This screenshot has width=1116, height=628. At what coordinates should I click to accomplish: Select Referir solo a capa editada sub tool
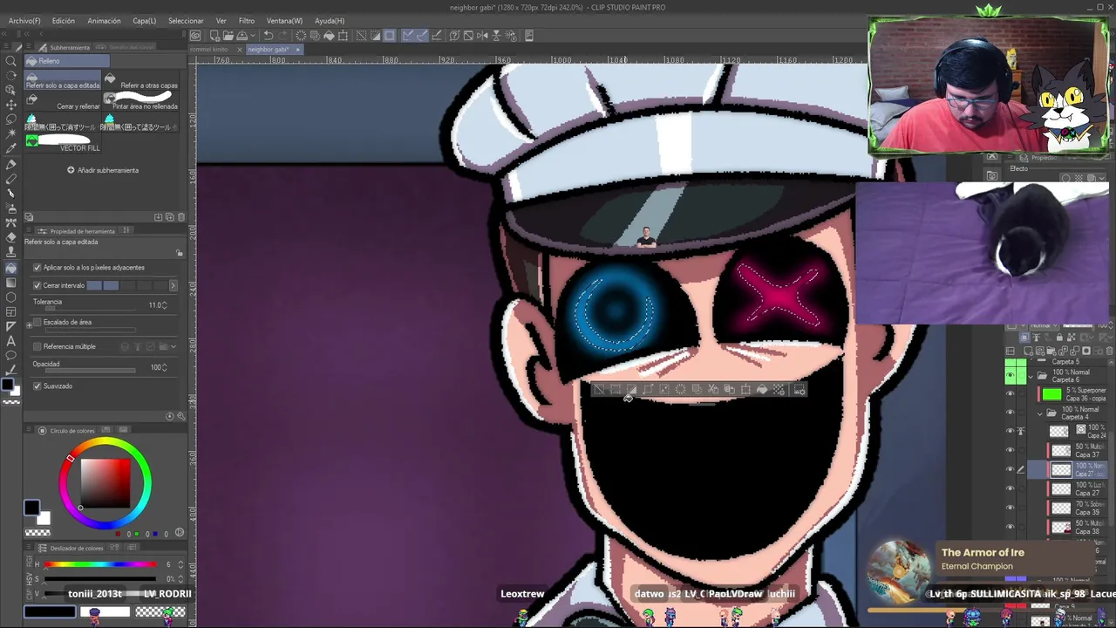click(x=63, y=81)
